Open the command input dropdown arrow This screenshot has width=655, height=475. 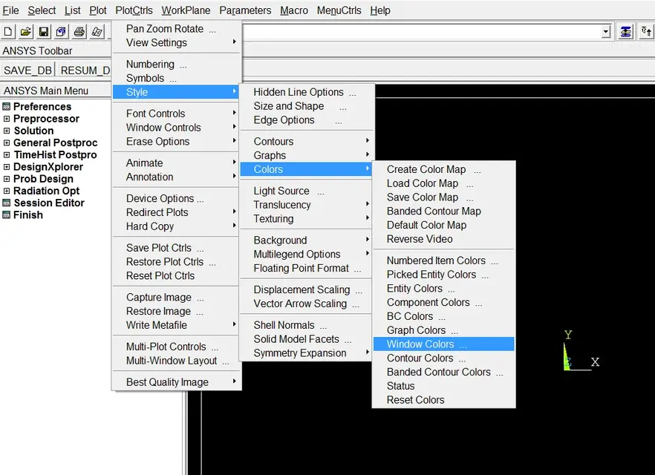point(606,32)
